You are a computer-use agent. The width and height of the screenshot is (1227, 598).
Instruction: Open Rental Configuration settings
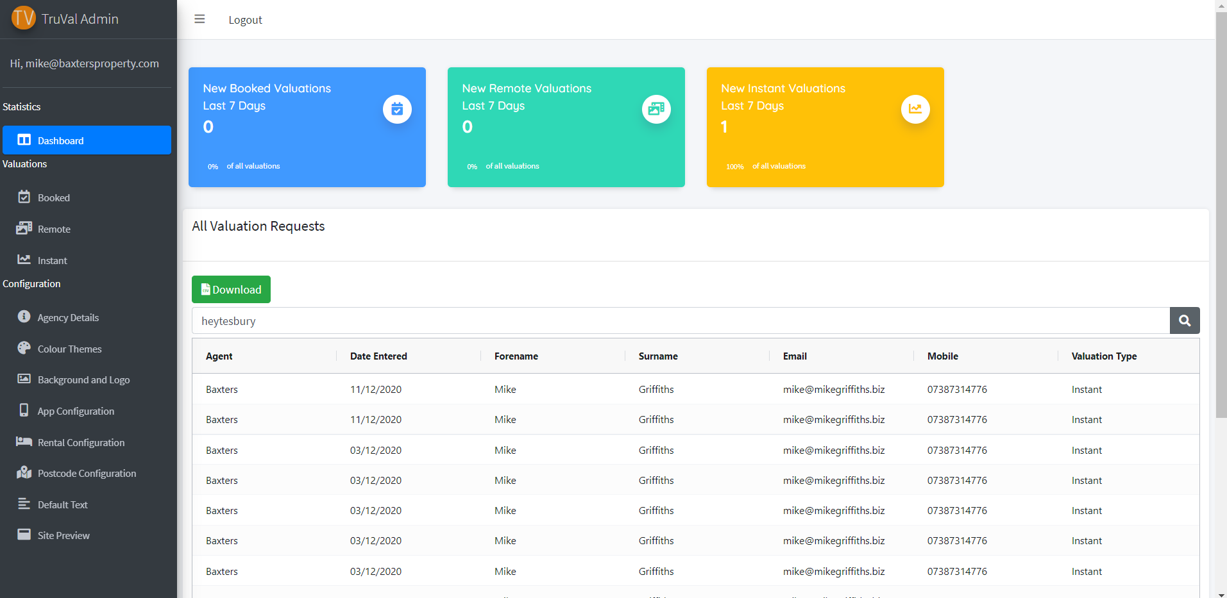pos(87,442)
